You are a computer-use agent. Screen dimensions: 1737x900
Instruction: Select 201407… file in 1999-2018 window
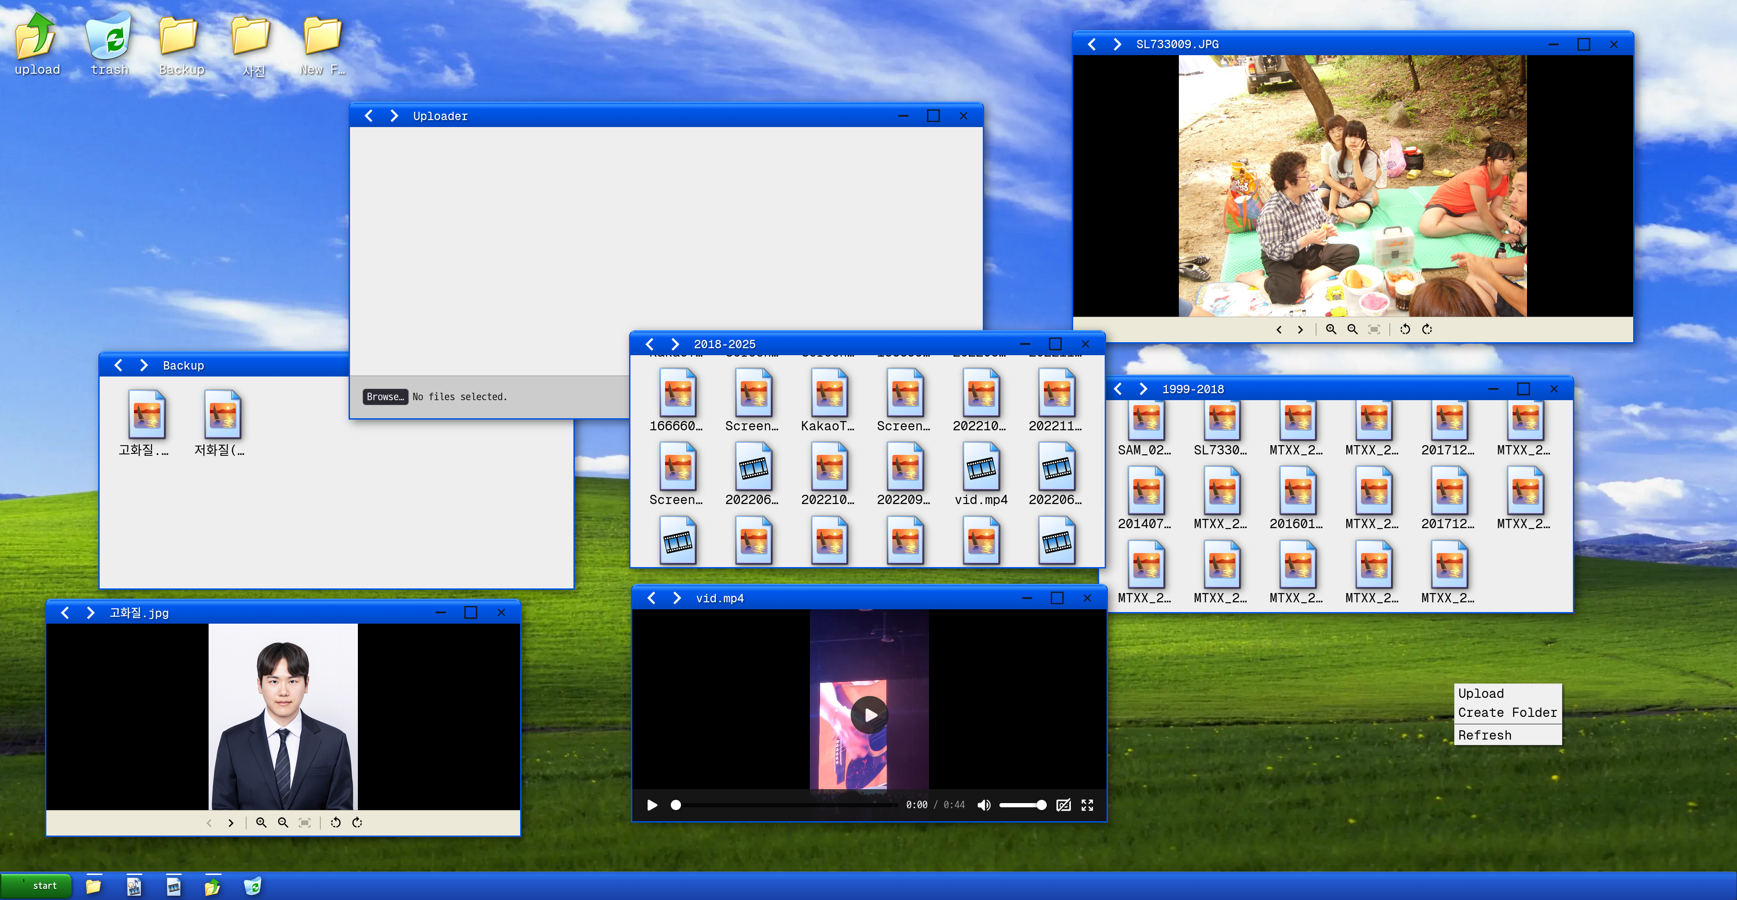(x=1145, y=498)
